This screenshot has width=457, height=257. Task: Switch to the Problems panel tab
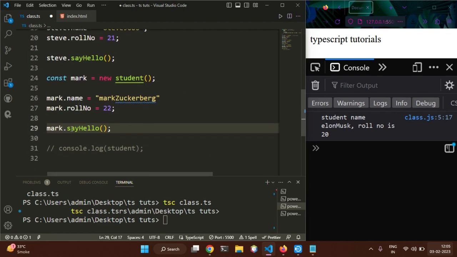point(32,182)
